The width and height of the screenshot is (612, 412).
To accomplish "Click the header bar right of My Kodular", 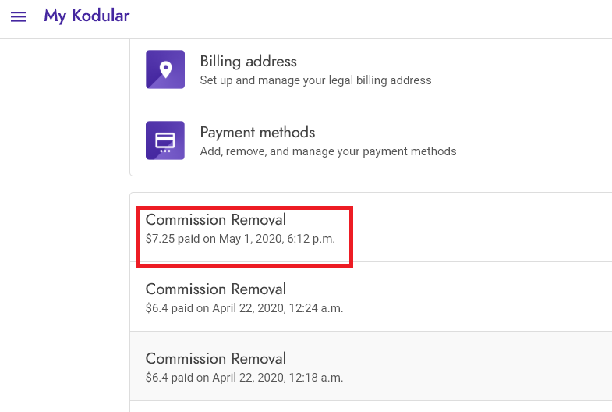I will pyautogui.click(x=371, y=19).
